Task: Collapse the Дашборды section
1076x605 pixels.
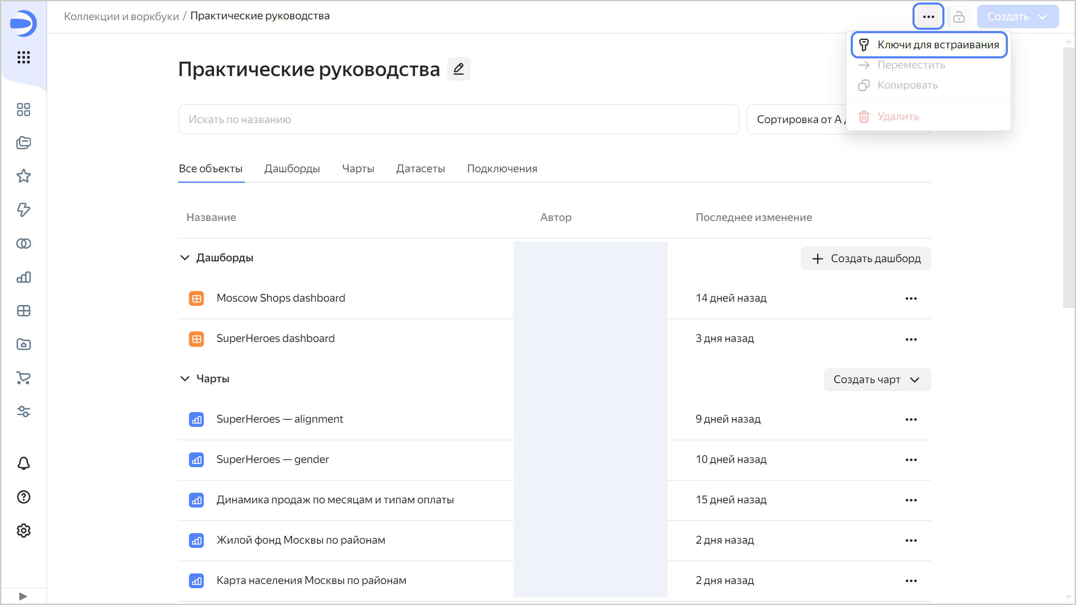Action: [x=185, y=258]
